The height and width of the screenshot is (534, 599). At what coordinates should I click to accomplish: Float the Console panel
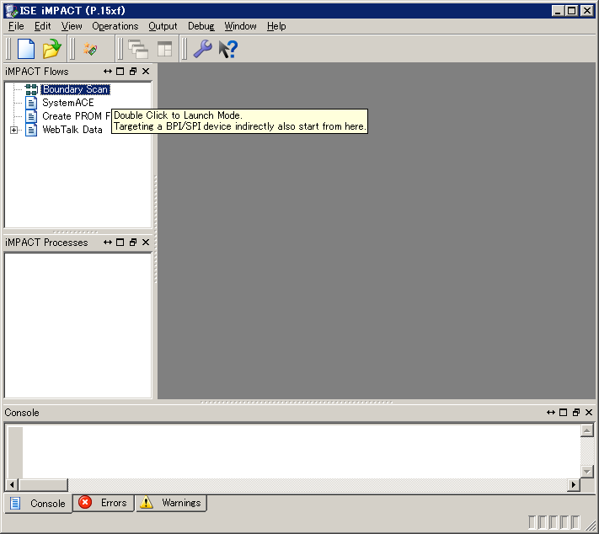[576, 412]
